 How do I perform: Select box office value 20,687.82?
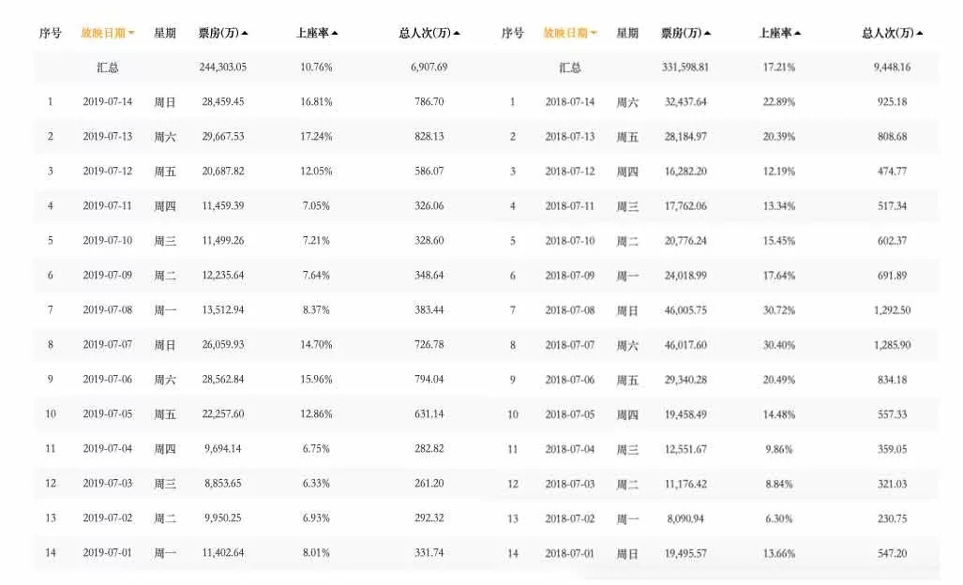(223, 171)
